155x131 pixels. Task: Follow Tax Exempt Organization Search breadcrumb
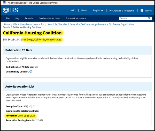click(x=121, y=24)
